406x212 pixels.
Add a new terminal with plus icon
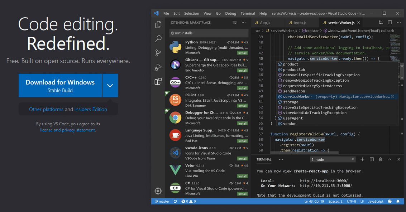pos(362,159)
